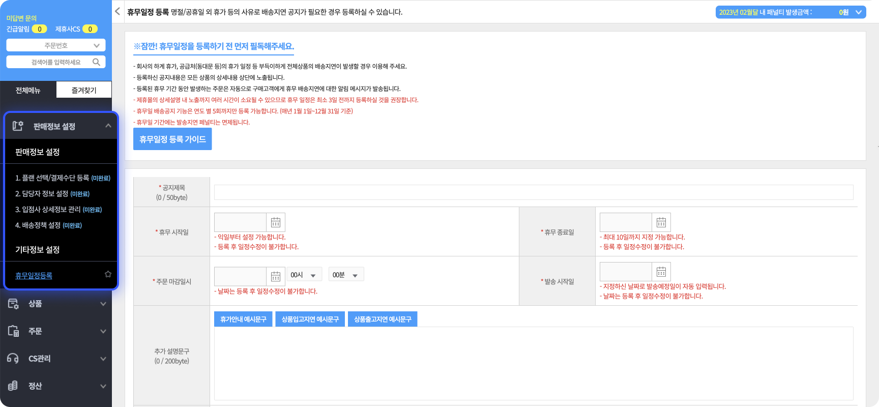
Task: Click the search magnifier icon in sidebar
Action: [96, 62]
